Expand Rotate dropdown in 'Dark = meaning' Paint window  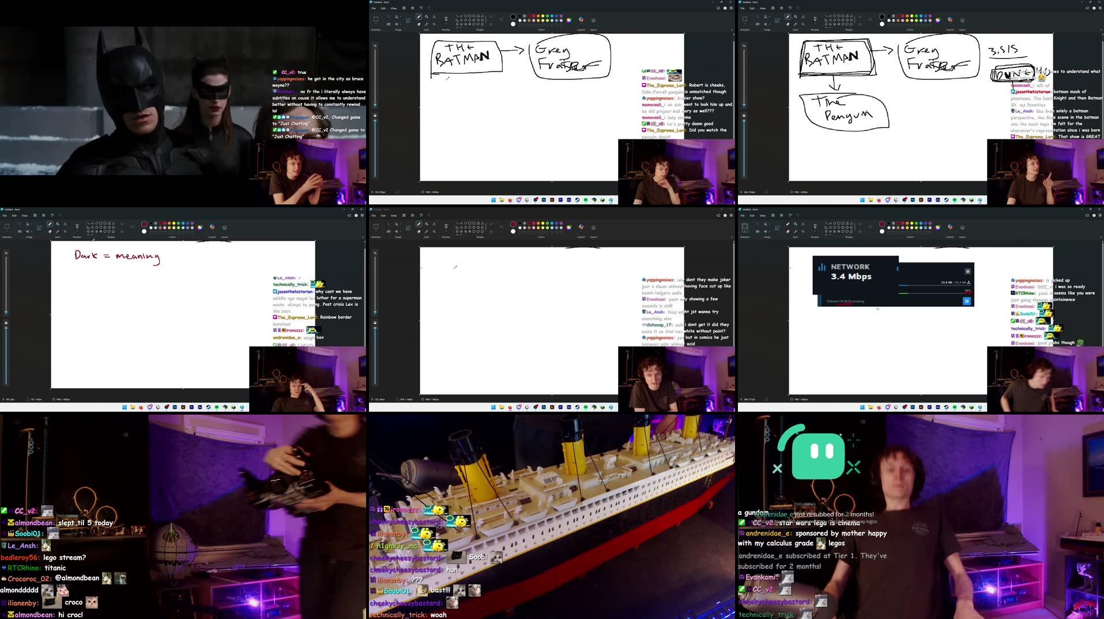pyautogui.click(x=31, y=224)
